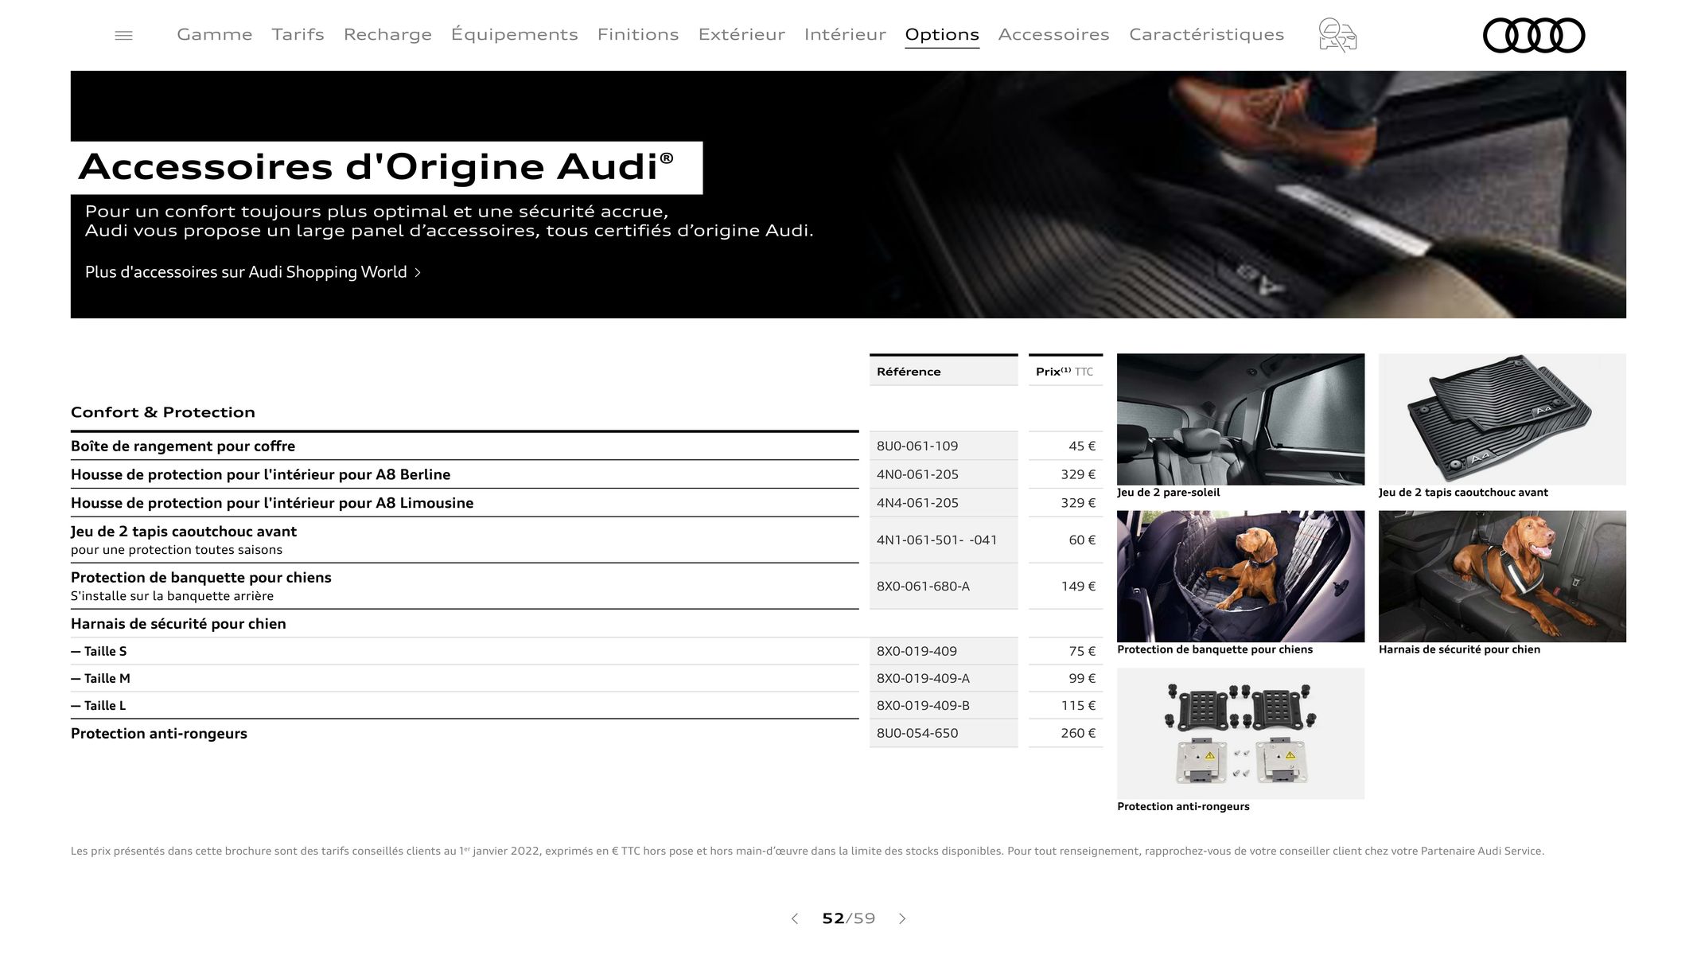This screenshot has width=1697, height=955.
Task: View Harnais de sécurité pour chien photo
Action: pyautogui.click(x=1502, y=576)
